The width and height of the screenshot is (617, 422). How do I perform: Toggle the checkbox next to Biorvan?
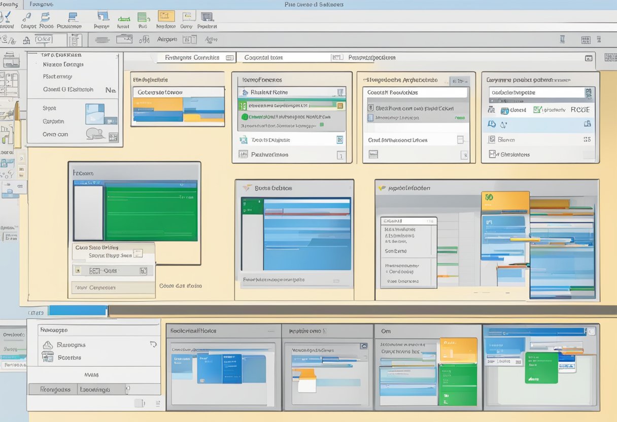(491, 139)
